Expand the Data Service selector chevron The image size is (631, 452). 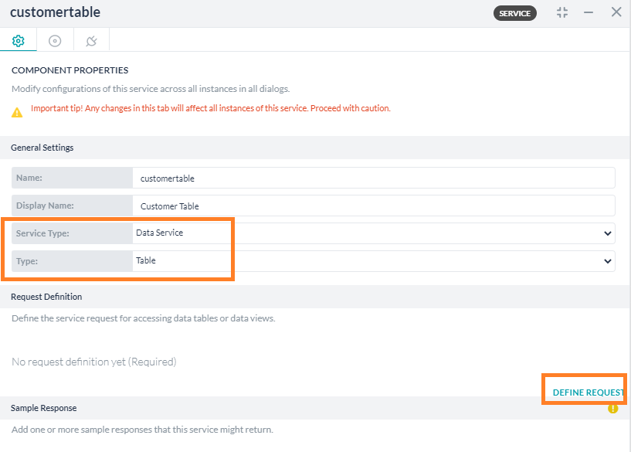click(x=607, y=233)
